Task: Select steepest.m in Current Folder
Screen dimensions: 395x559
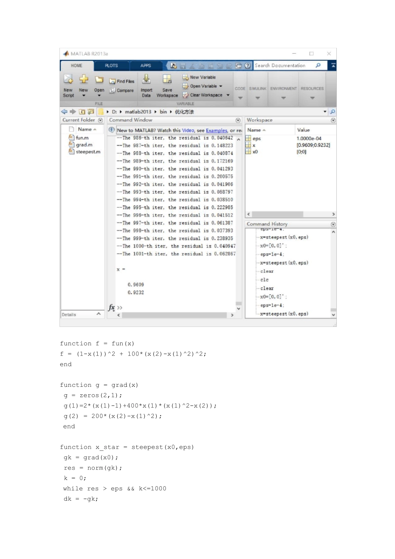Action: coord(88,152)
